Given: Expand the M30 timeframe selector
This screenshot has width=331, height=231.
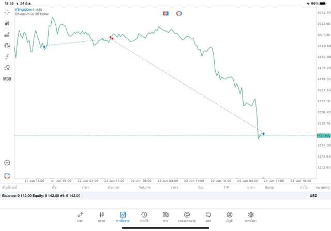Looking at the screenshot, I should click(x=7, y=79).
